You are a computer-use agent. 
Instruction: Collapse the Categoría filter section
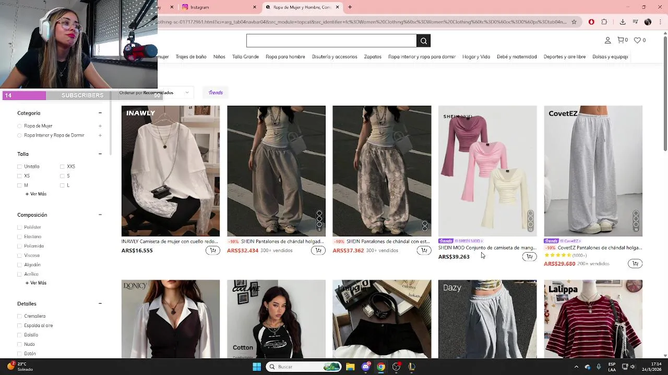(100, 113)
